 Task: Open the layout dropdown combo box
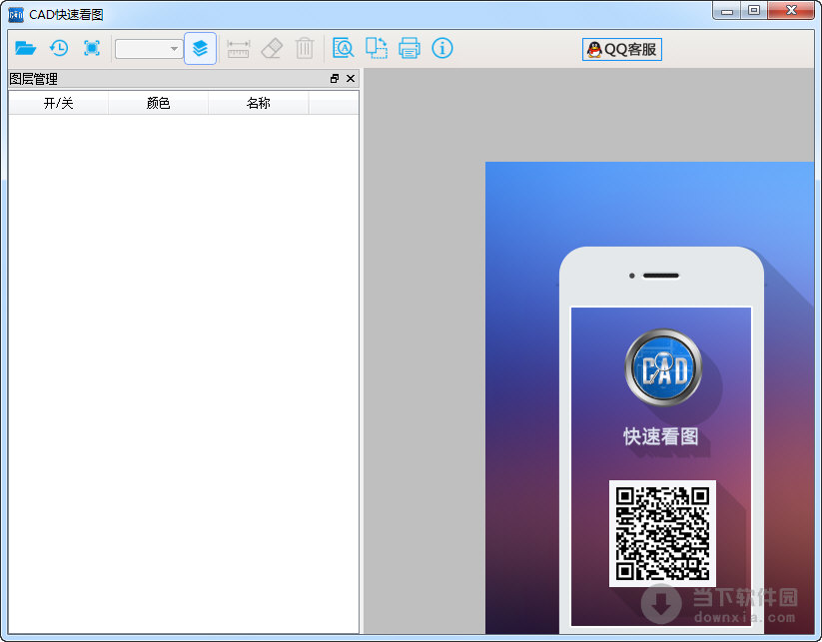pyautogui.click(x=149, y=49)
